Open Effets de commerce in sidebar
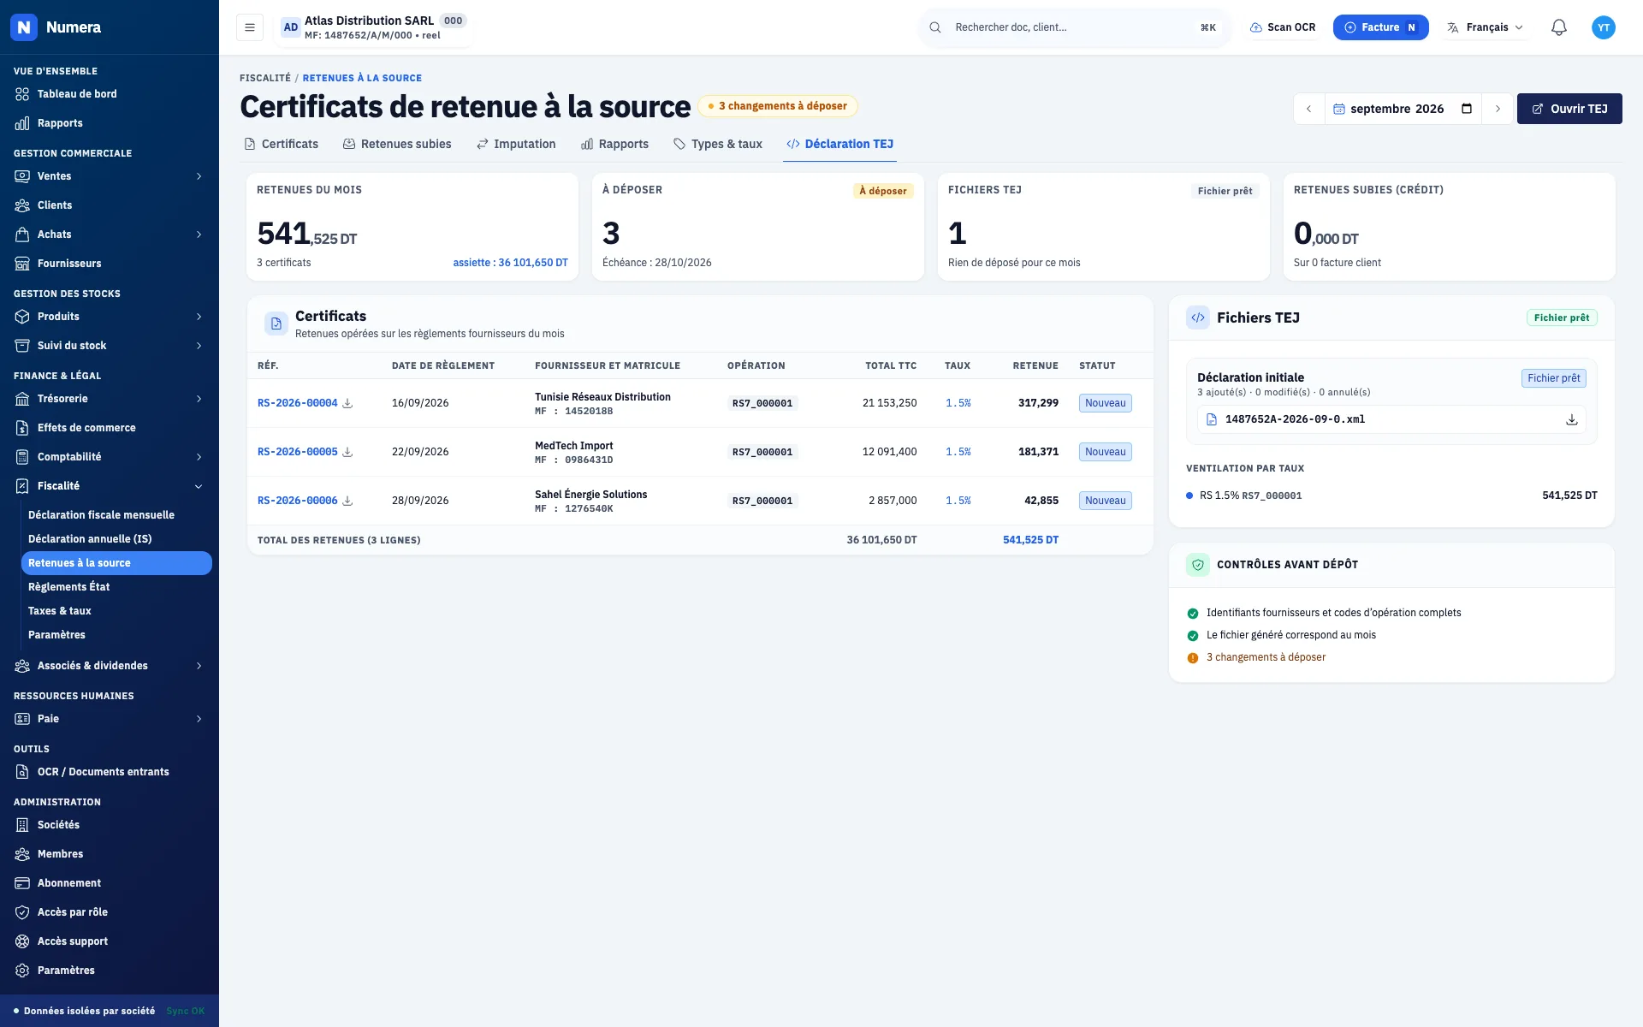Screen dimensions: 1643x1027 click(x=110, y=428)
